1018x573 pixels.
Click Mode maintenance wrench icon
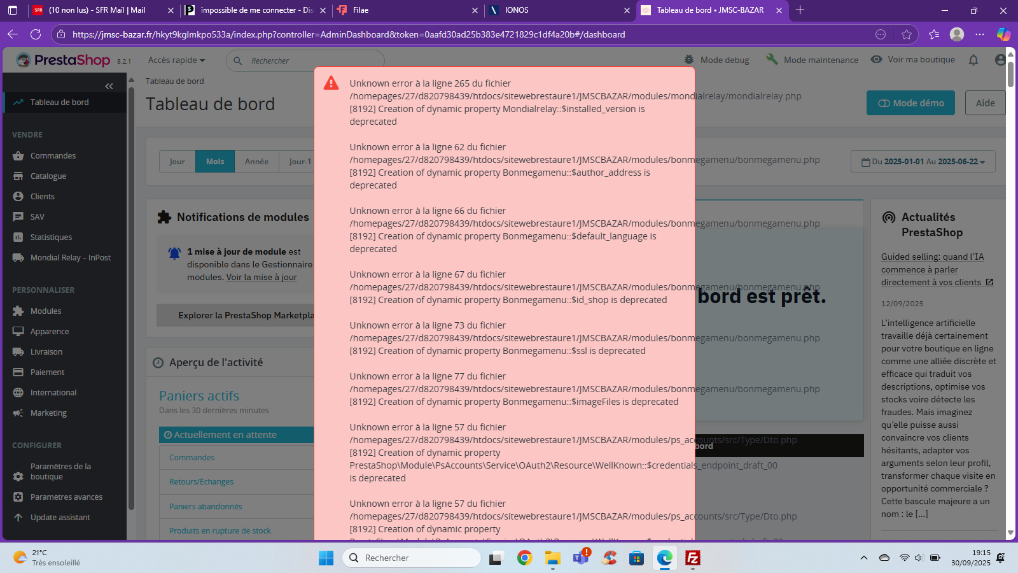[x=772, y=59]
